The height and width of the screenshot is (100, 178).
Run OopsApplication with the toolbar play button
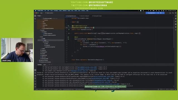click(158, 13)
